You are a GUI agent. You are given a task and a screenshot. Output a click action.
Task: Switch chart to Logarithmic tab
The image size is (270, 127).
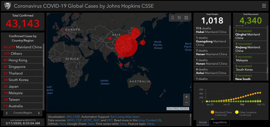pos(220,122)
